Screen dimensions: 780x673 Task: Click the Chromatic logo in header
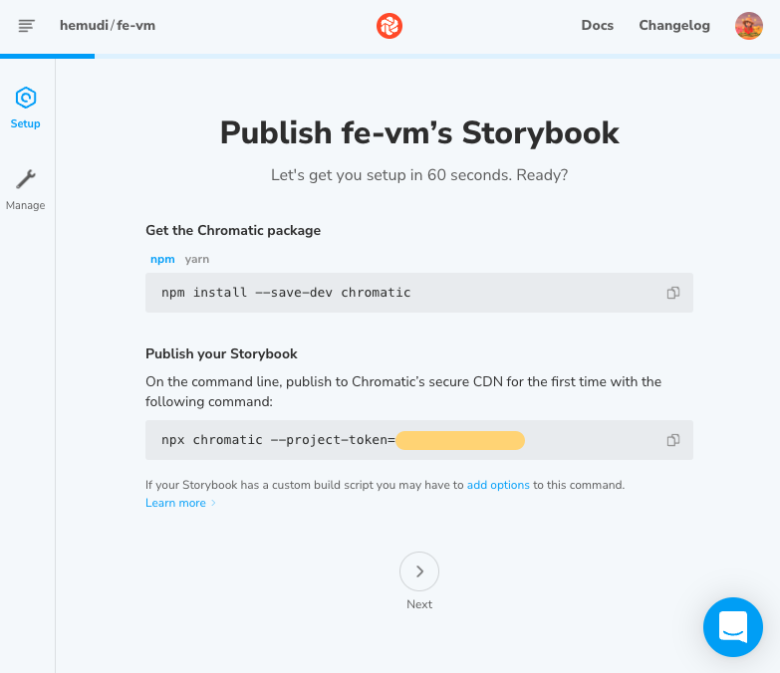390,26
